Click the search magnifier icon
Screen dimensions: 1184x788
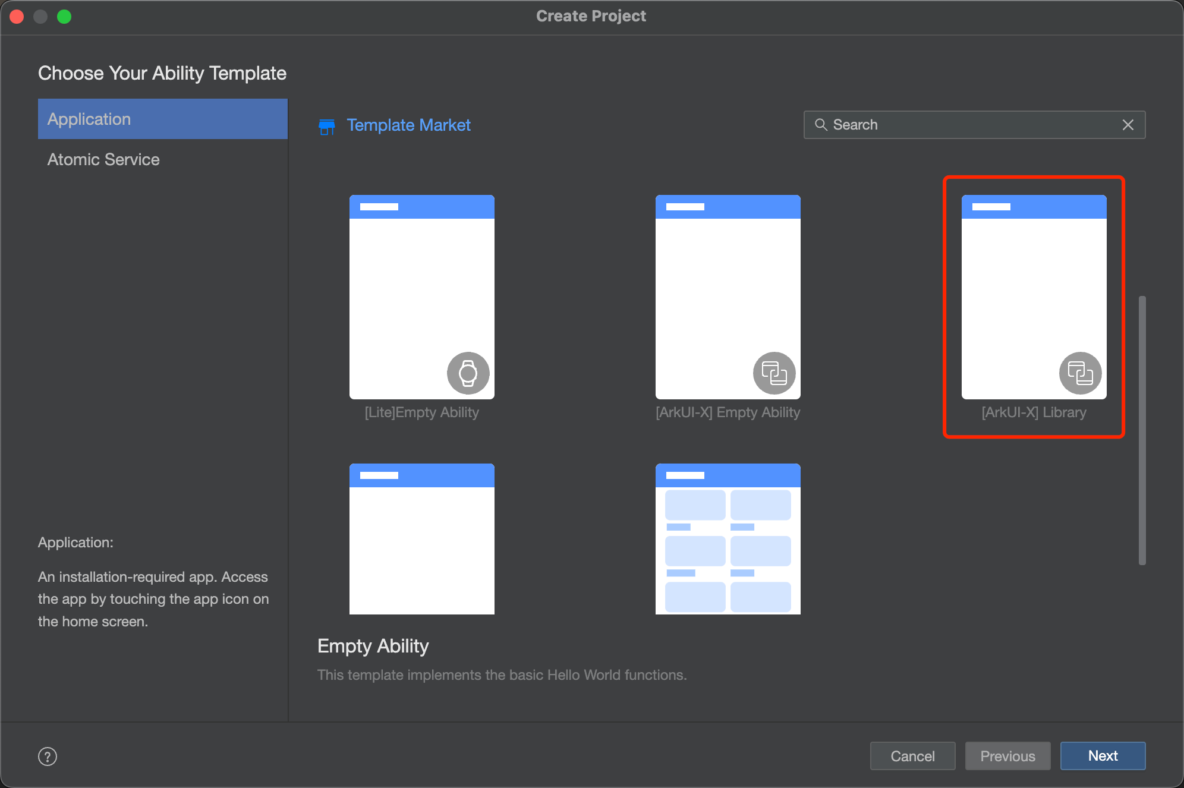[821, 125]
